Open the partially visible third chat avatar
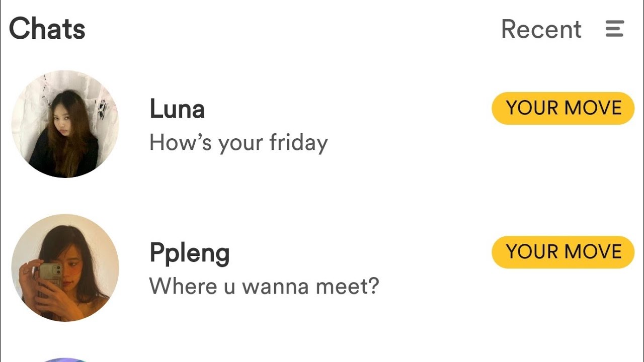The image size is (644, 362). [x=65, y=359]
